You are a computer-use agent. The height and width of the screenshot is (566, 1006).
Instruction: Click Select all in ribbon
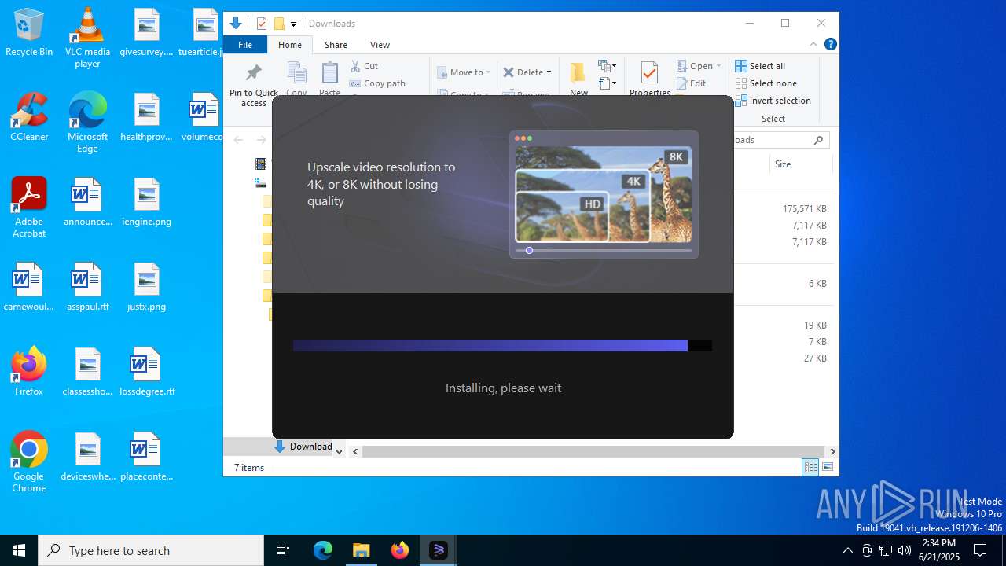tap(760, 66)
